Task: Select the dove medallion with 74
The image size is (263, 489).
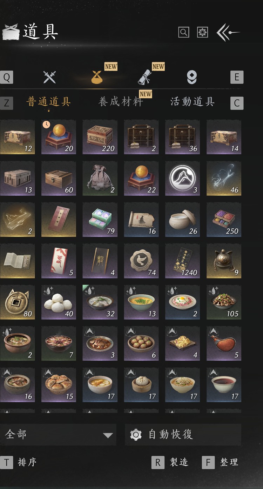Action: click(x=141, y=261)
